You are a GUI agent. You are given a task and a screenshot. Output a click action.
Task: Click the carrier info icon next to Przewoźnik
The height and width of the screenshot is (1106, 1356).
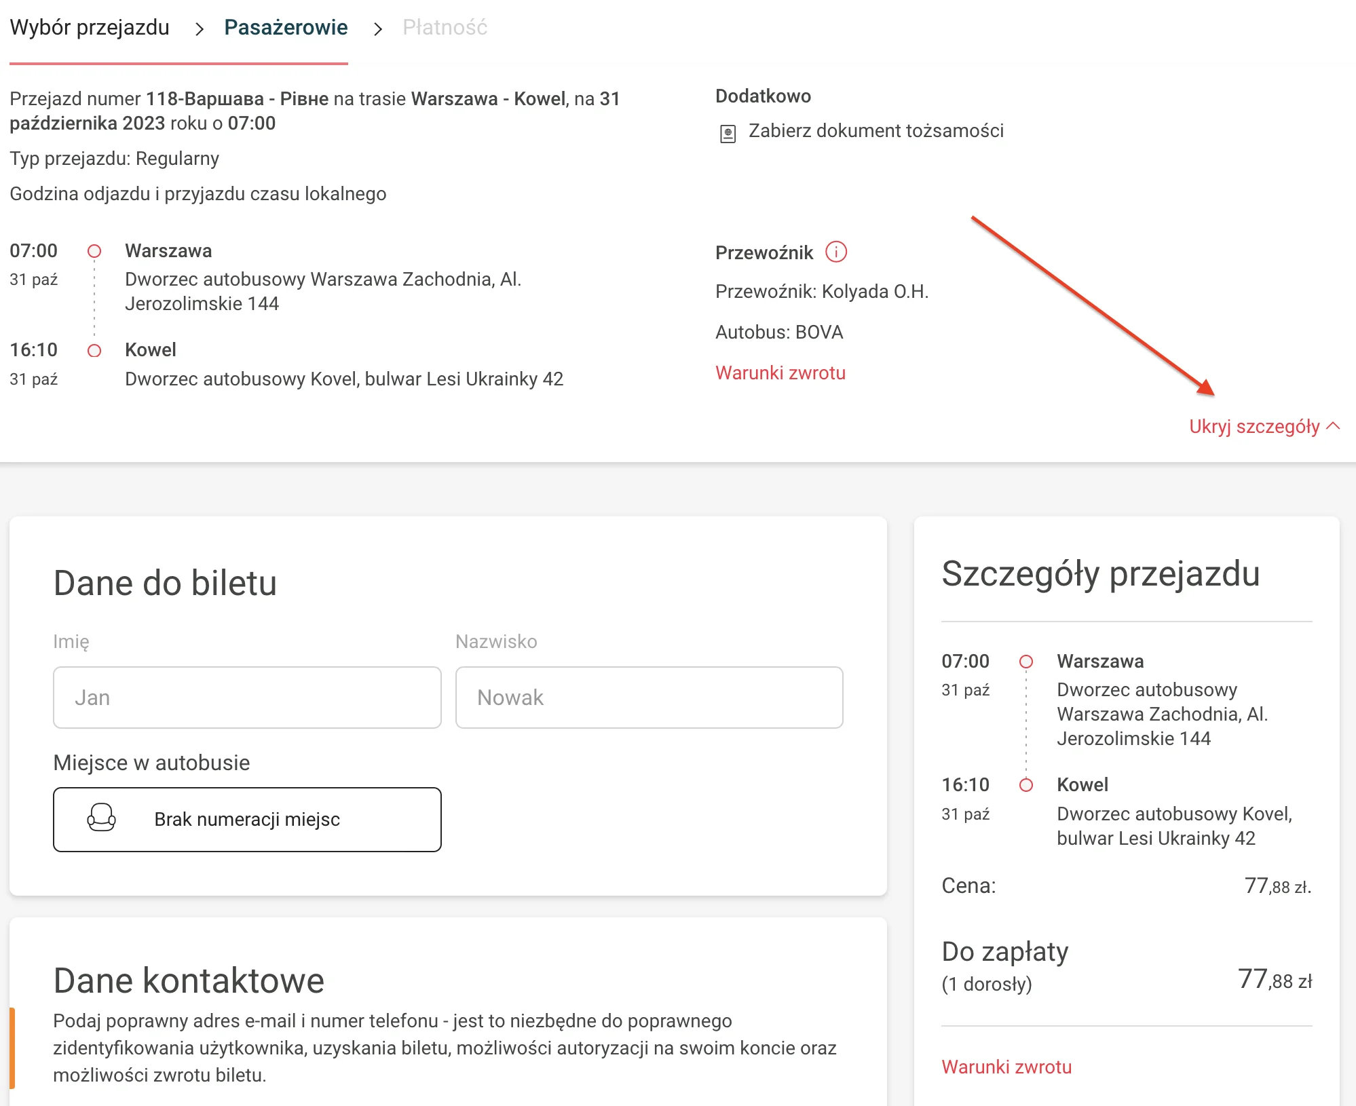click(x=836, y=252)
